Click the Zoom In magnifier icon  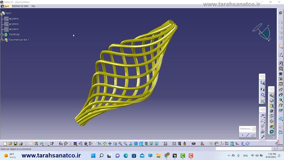coord(120,144)
